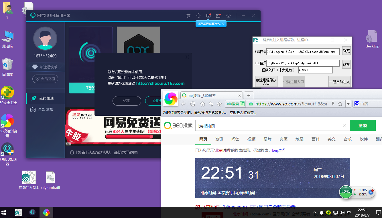Click the warning bell icon in UU footer
382x218 pixels.
(x=72, y=152)
